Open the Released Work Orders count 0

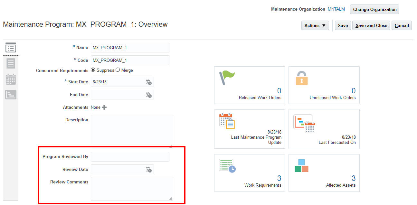tap(279, 91)
